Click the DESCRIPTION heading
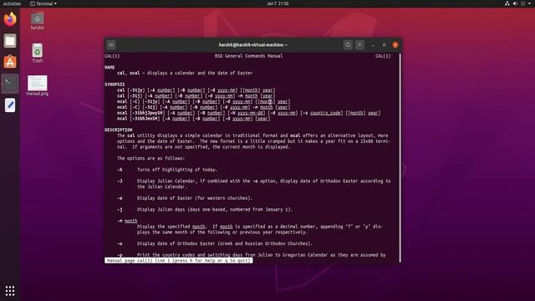 point(119,130)
